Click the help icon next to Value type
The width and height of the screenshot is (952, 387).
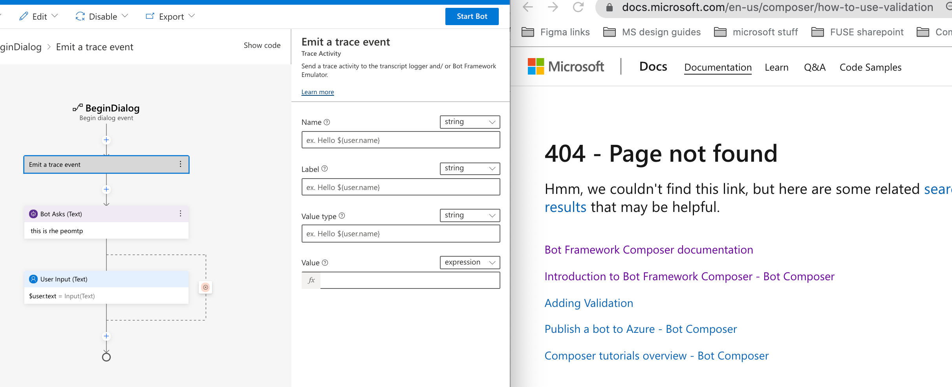342,216
